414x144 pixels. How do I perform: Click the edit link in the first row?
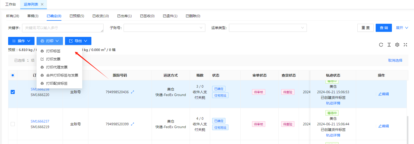tap(384, 94)
